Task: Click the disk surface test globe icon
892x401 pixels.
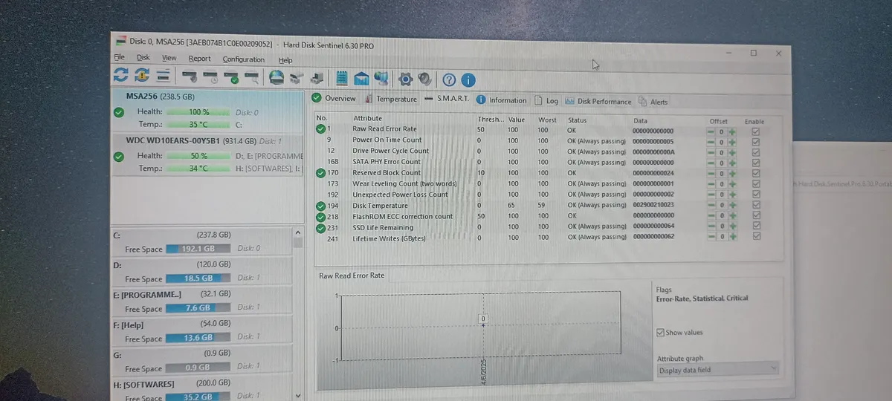Action: [277, 77]
